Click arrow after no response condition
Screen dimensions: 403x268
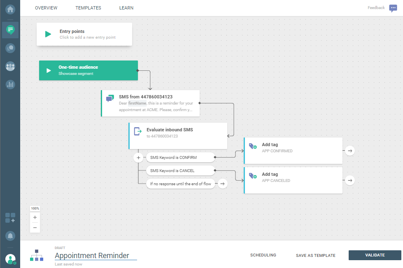(222, 184)
